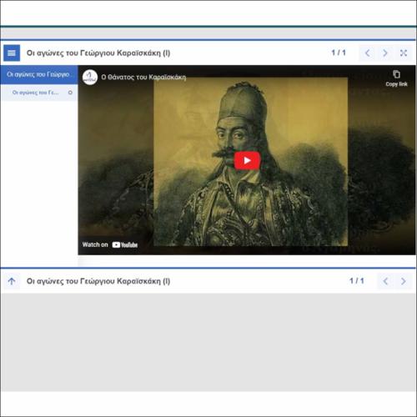Click the bottom '1 / 1' page counter
Viewport: 417px width, 417px height.
click(357, 281)
